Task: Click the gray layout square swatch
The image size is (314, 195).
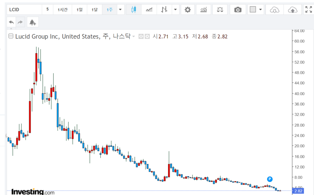Action: click(253, 9)
